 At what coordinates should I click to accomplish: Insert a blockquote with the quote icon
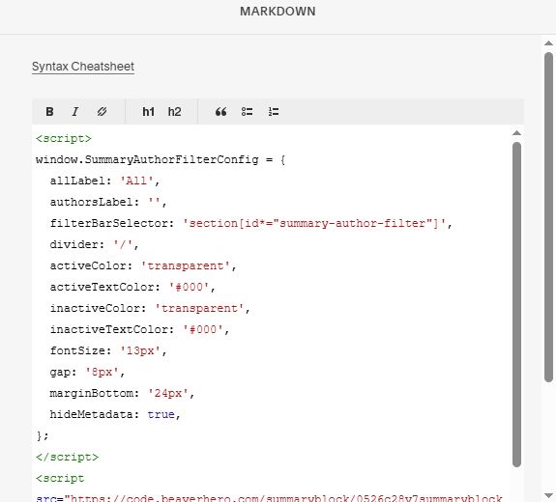click(220, 112)
